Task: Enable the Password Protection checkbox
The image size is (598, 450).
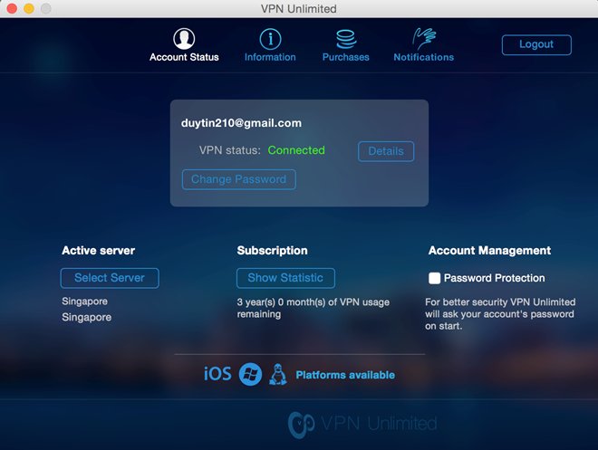Action: (435, 278)
